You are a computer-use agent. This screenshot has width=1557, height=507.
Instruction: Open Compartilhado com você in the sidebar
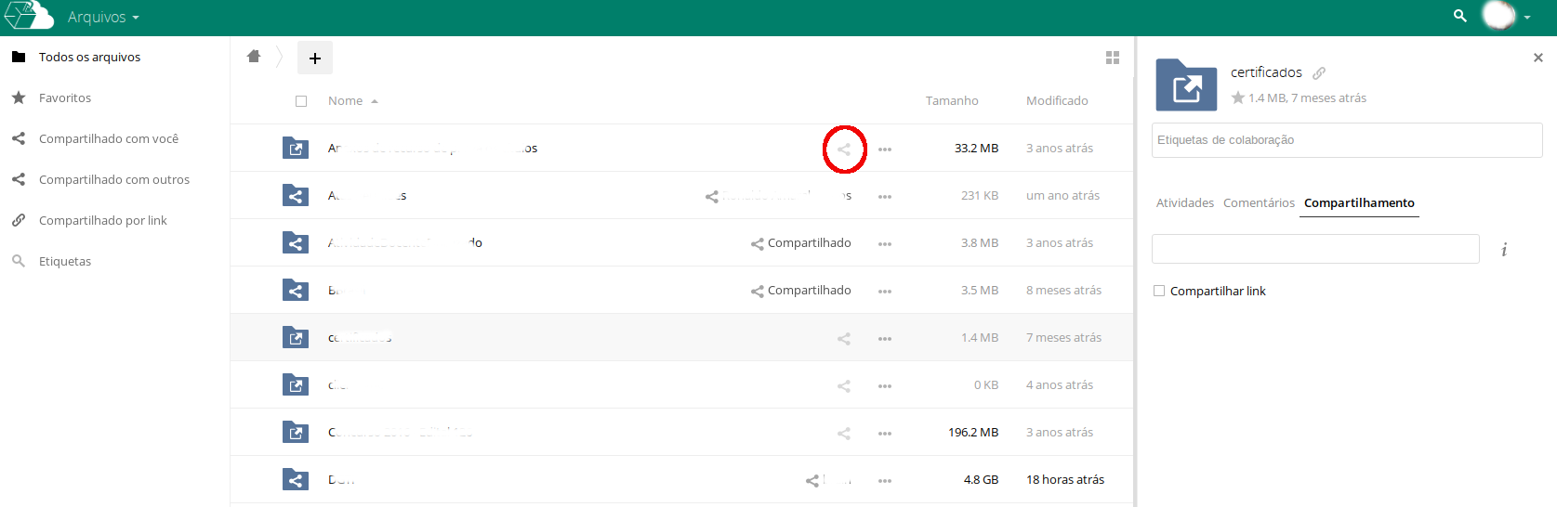[109, 138]
